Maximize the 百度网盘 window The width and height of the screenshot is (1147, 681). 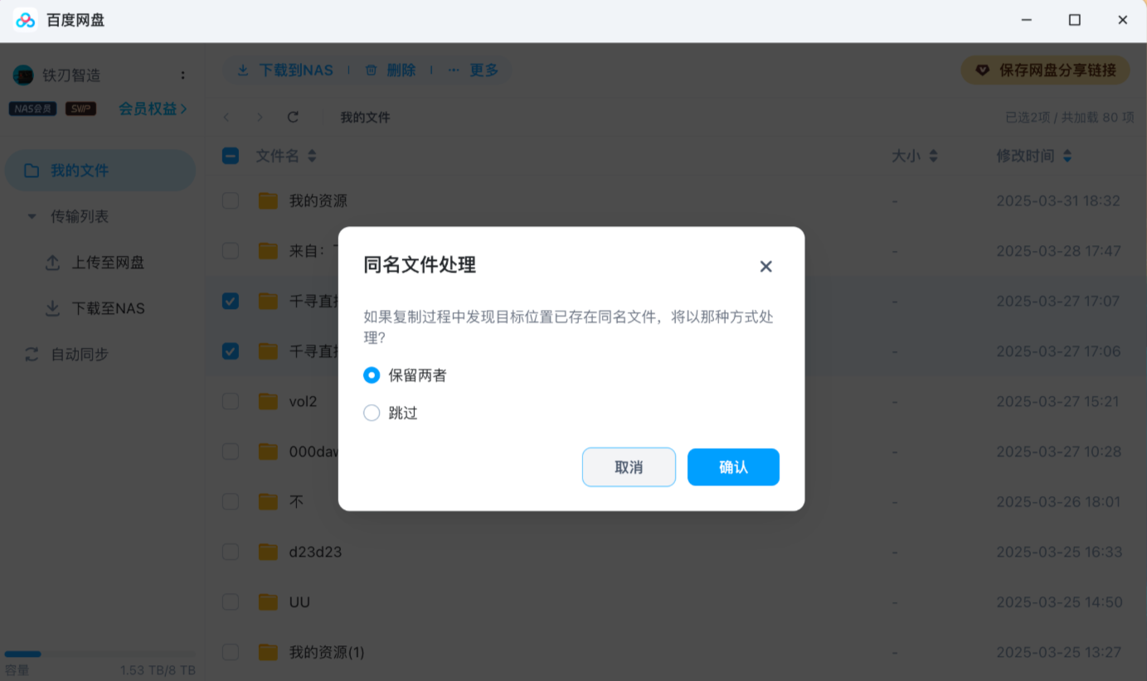click(x=1075, y=21)
